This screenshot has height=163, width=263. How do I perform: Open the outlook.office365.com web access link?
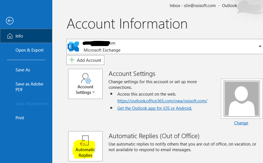(x=162, y=101)
